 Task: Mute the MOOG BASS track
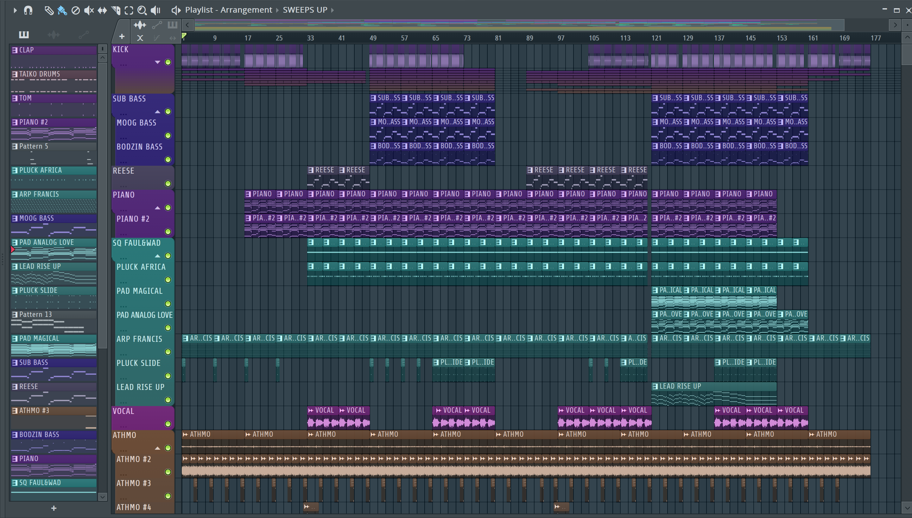coord(168,136)
